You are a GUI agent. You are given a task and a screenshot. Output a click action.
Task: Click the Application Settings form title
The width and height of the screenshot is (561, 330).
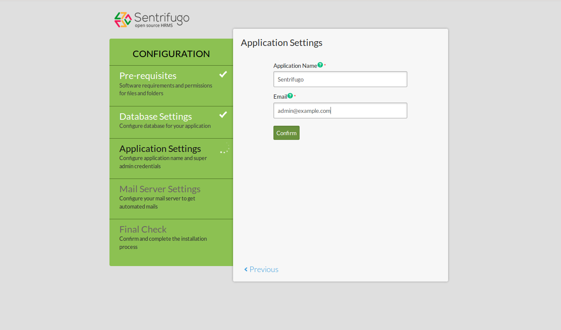click(282, 42)
